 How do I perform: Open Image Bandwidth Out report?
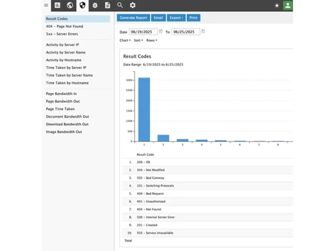(64, 132)
